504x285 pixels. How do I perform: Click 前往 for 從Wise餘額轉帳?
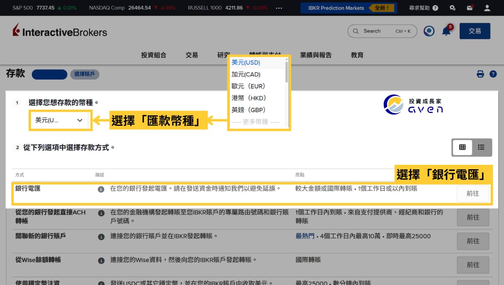point(473,265)
